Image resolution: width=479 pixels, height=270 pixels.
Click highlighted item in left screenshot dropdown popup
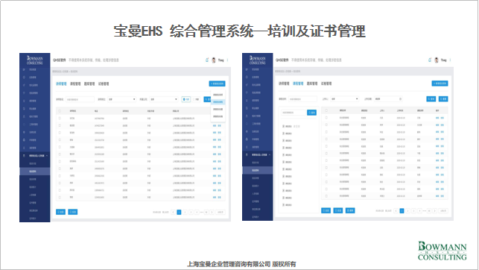(x=218, y=102)
